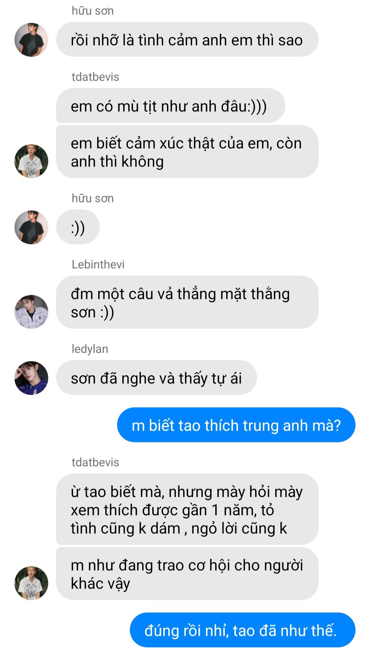Tap the top 'hữu sơn' sender label
The width and height of the screenshot is (372, 662).
[x=93, y=11]
